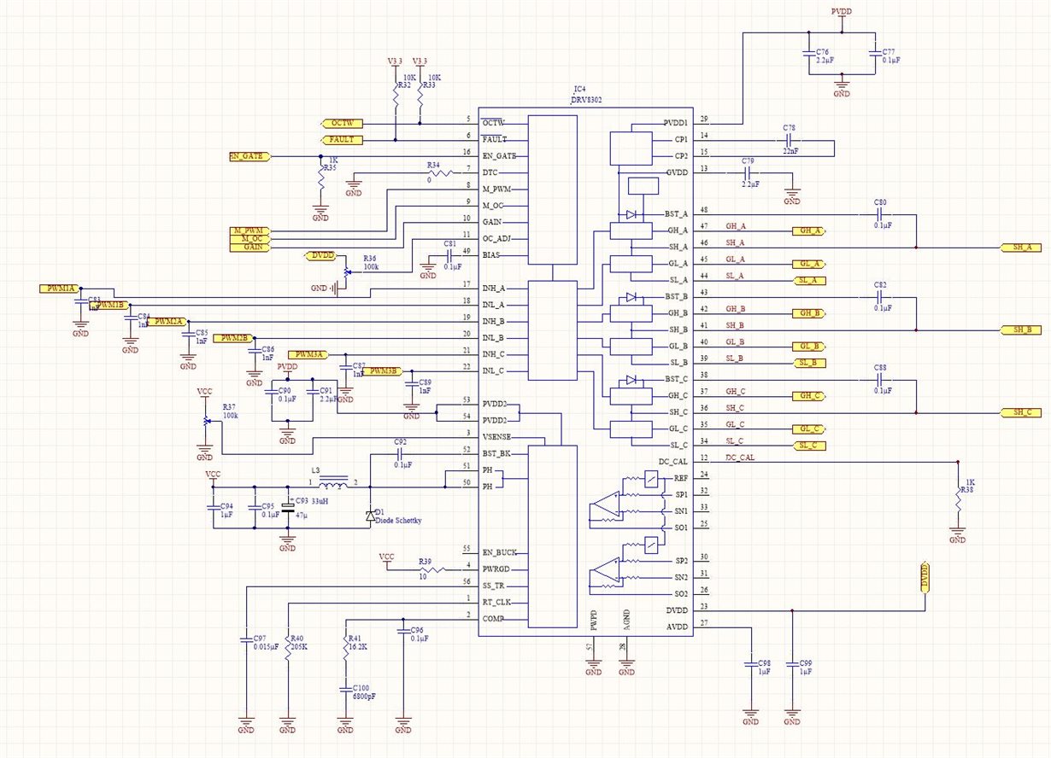Click the vertical DVDD port near pin 23
This screenshot has height=758, width=1051.
925,576
